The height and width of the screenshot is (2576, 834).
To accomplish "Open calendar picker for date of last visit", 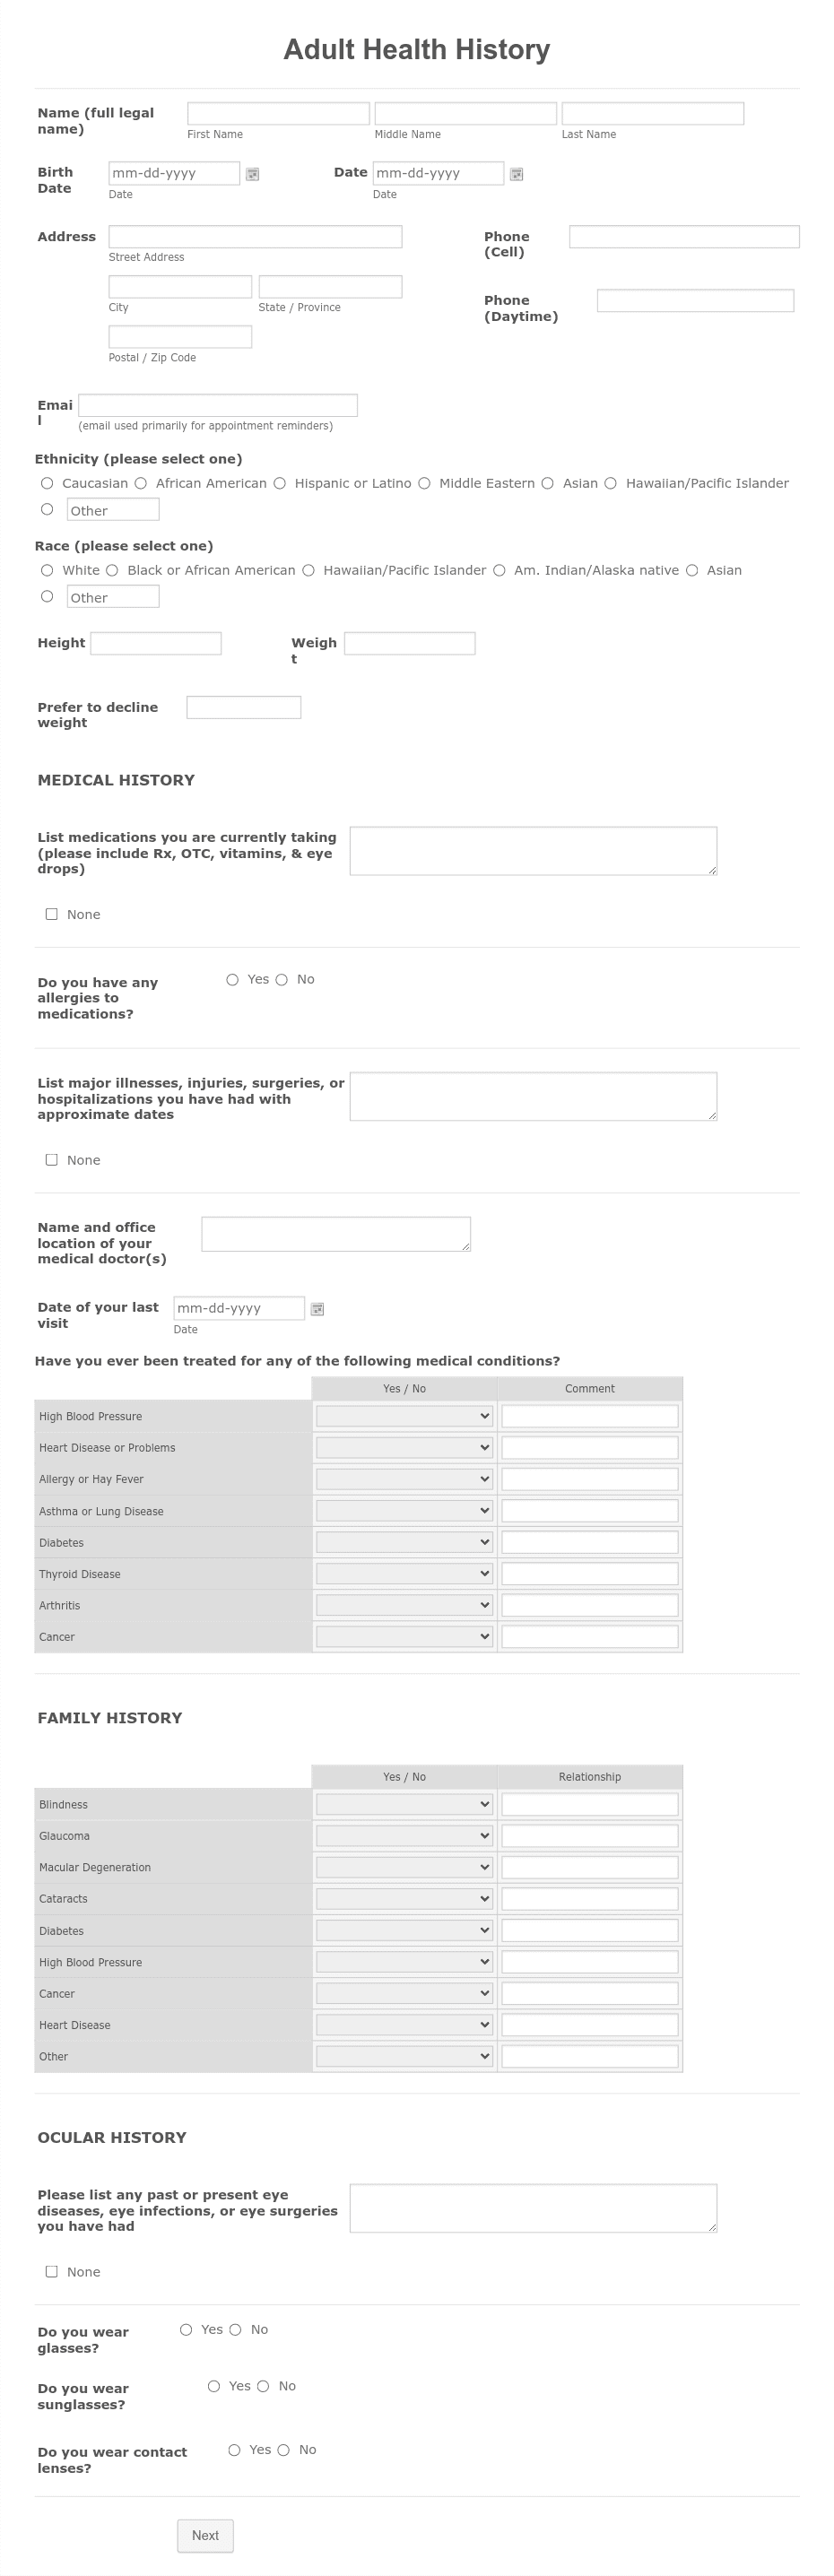I will pyautogui.click(x=317, y=1308).
